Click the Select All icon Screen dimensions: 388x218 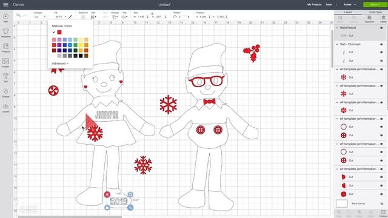click(x=83, y=17)
